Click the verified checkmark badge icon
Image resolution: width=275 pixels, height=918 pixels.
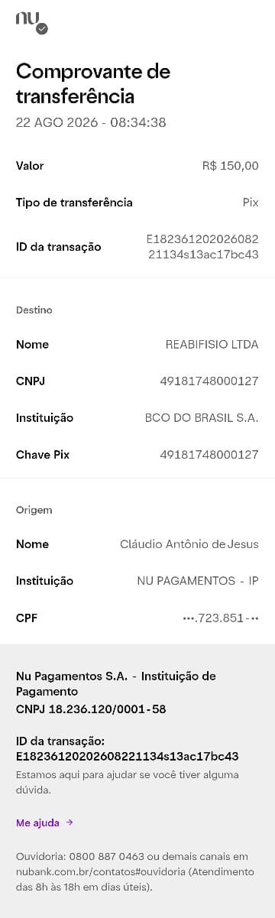[42, 28]
